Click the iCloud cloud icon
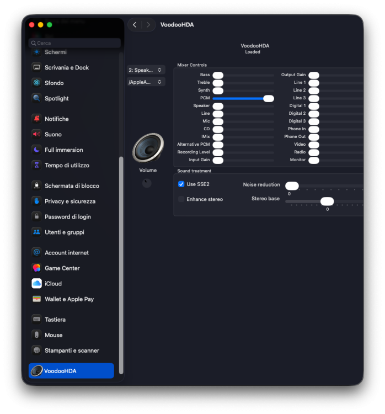 tap(36, 283)
